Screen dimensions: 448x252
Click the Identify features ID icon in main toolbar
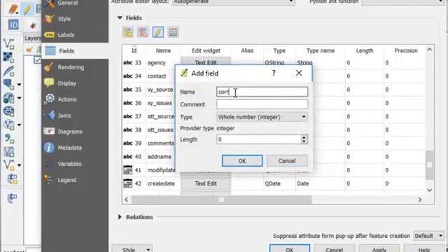click(x=13, y=25)
